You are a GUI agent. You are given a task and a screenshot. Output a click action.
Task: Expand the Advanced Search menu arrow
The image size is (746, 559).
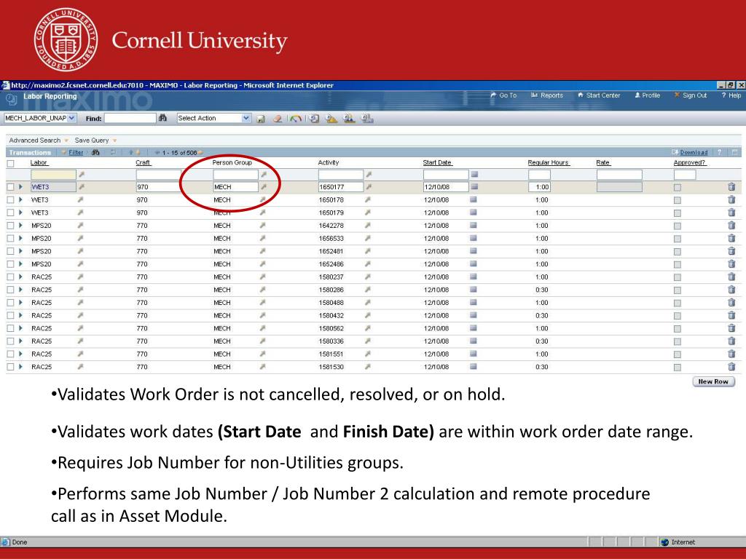(x=66, y=140)
